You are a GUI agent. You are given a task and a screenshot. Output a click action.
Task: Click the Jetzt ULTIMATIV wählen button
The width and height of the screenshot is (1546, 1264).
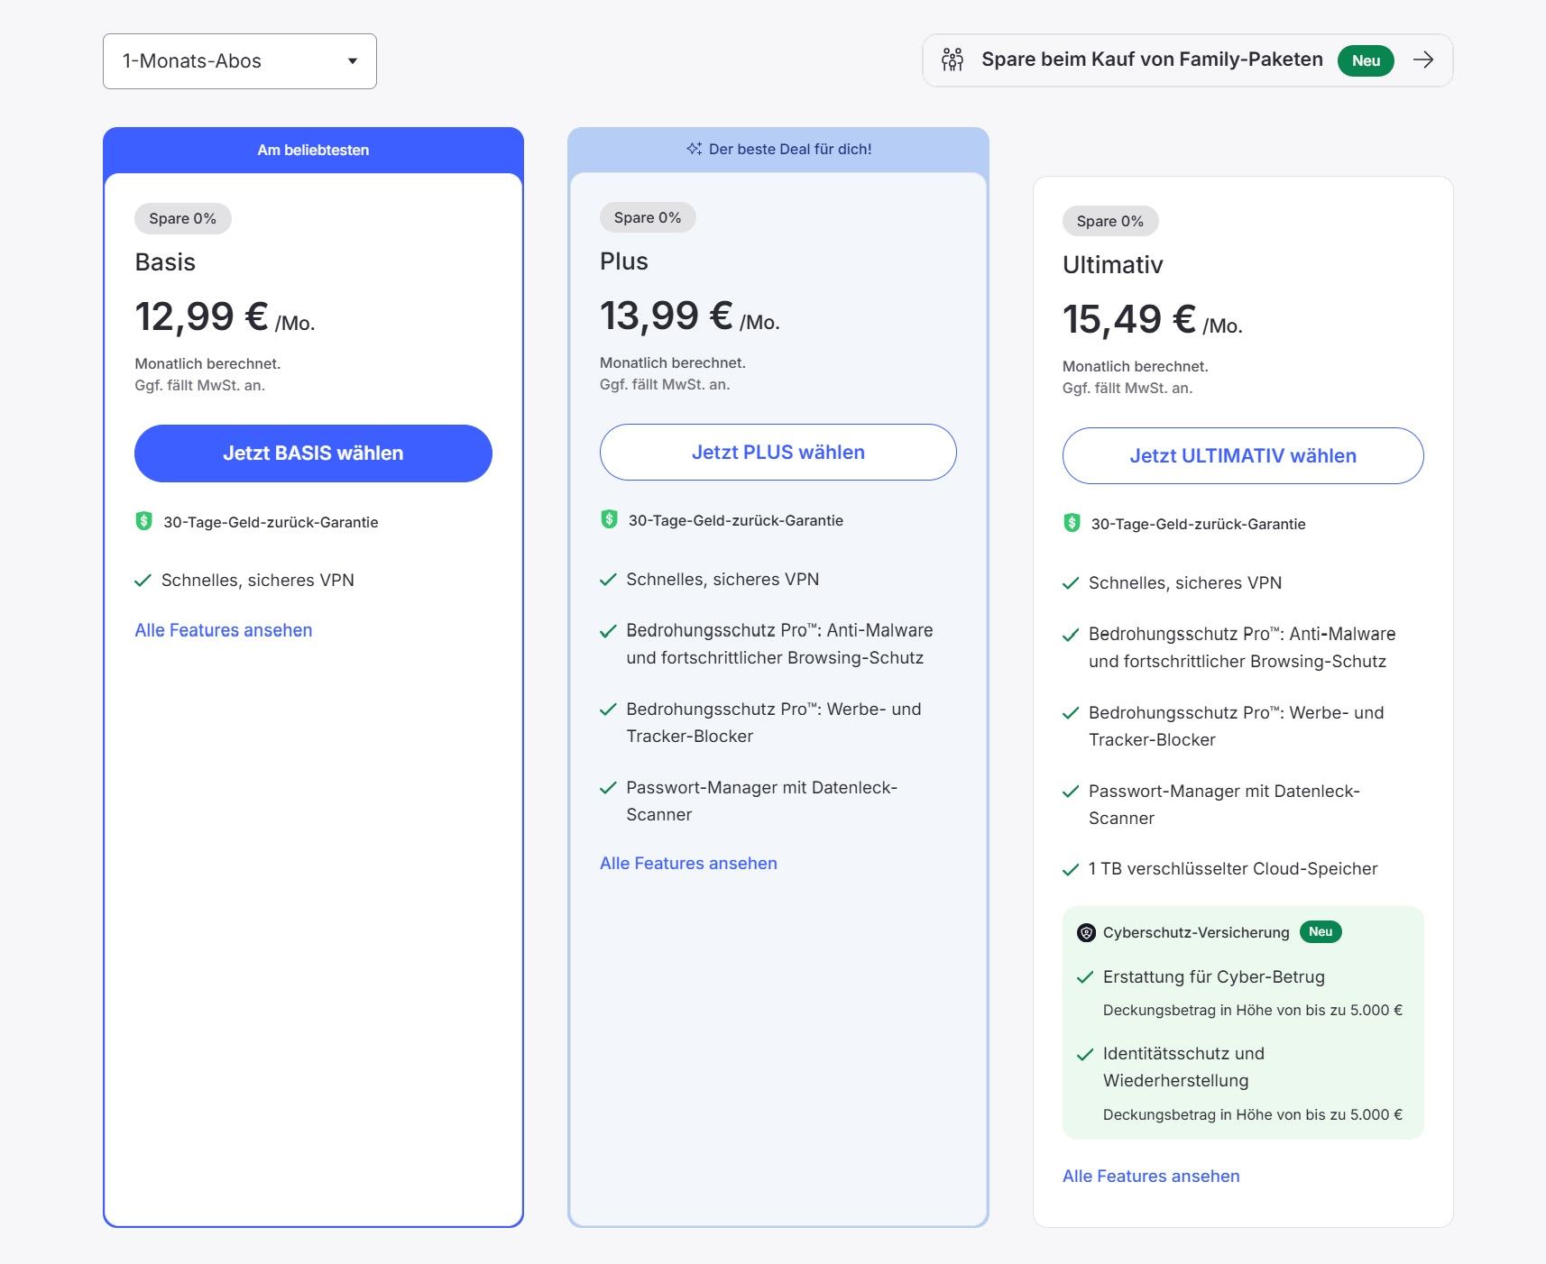pyautogui.click(x=1243, y=456)
